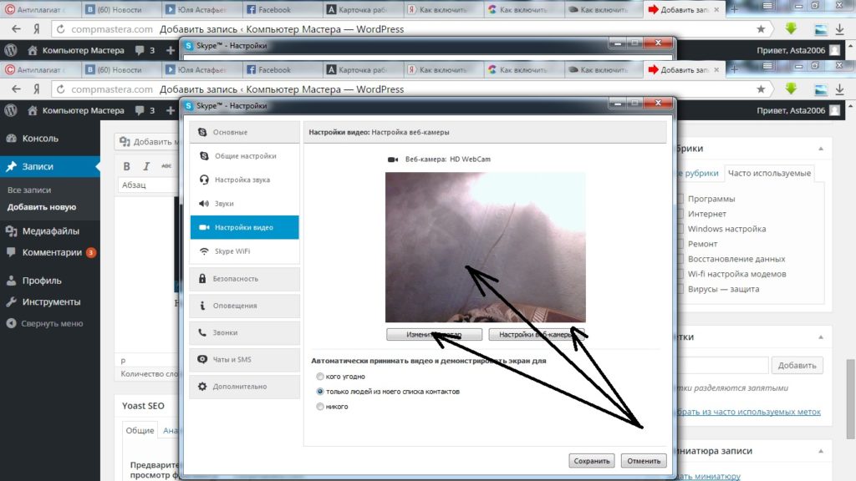
Task: Open Все записи submenu item
Action: 29,190
